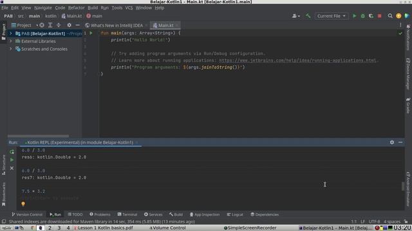Open the VCS menu
The image size is (412, 231).
[x=129, y=8]
